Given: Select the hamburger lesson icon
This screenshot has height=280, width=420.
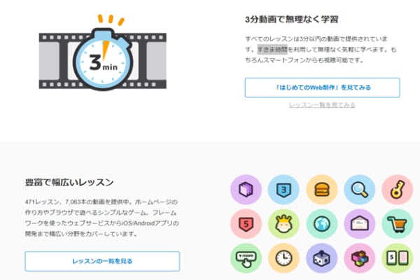Looking at the screenshot, I should pos(322,190).
